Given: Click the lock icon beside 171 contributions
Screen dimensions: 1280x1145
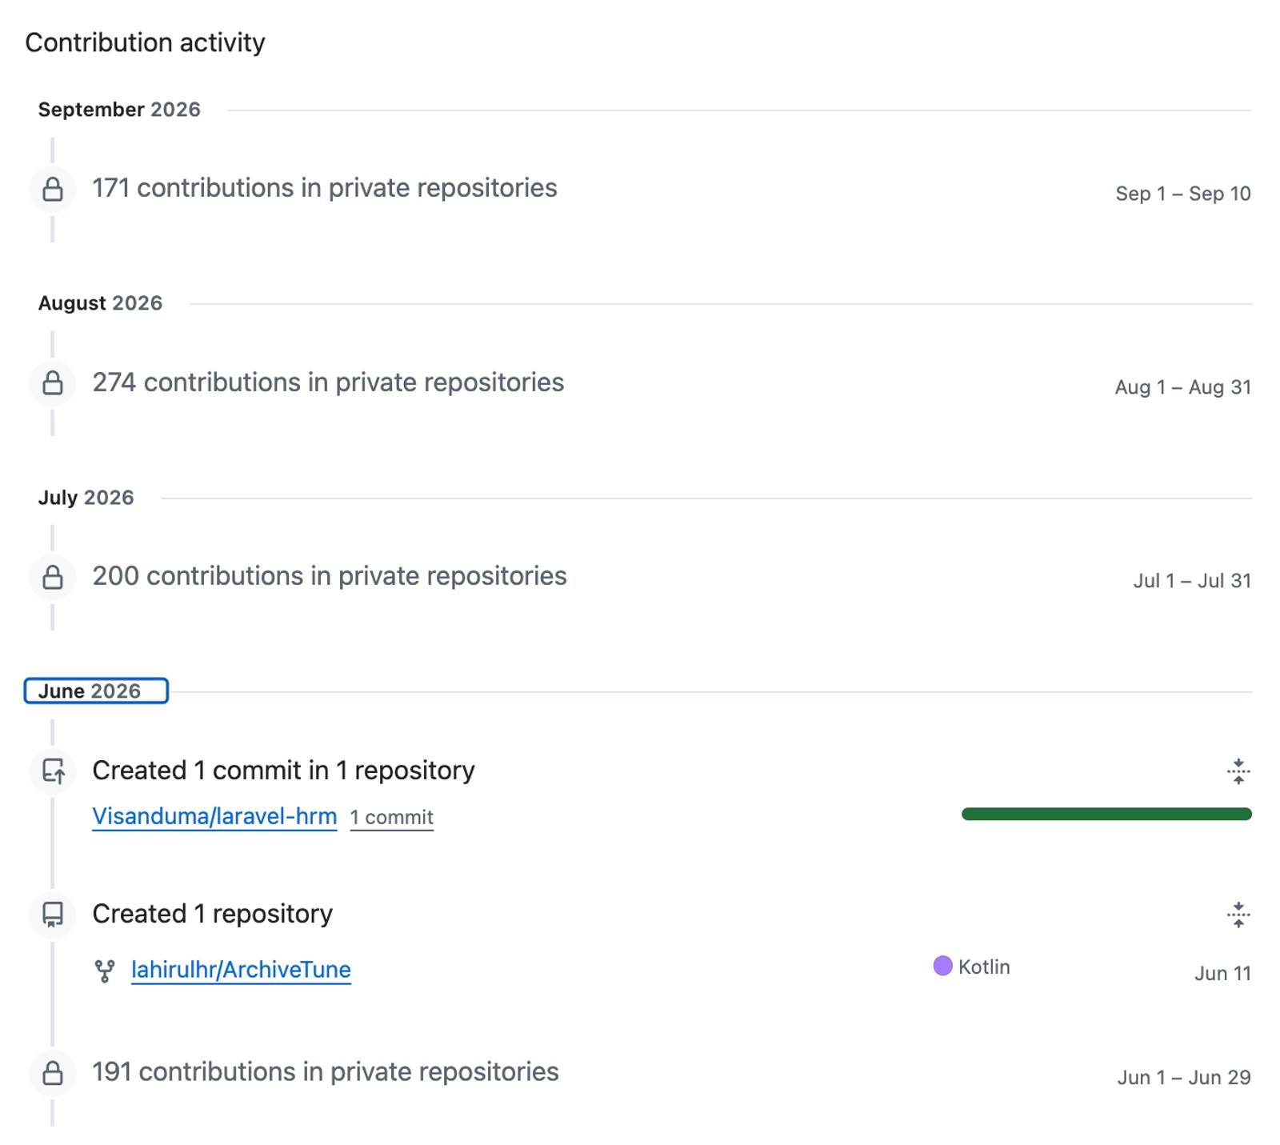Looking at the screenshot, I should pos(53,190).
